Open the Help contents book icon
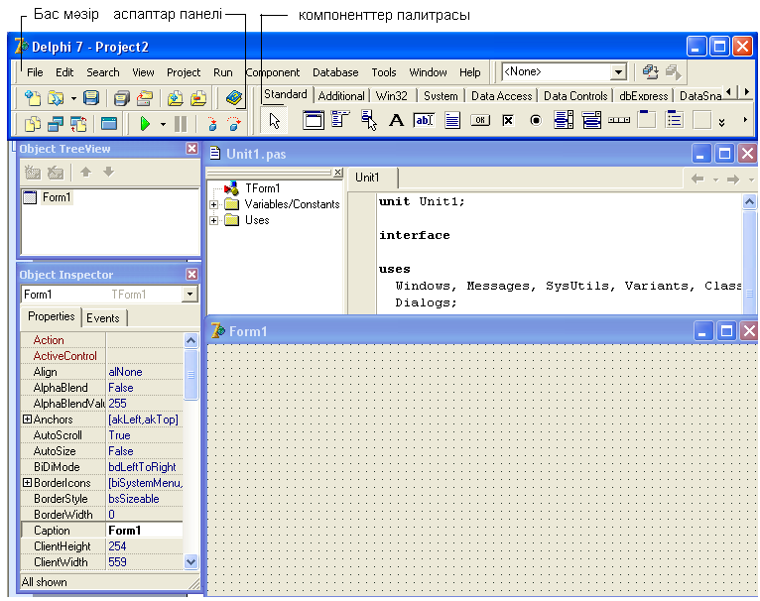 coord(234,98)
